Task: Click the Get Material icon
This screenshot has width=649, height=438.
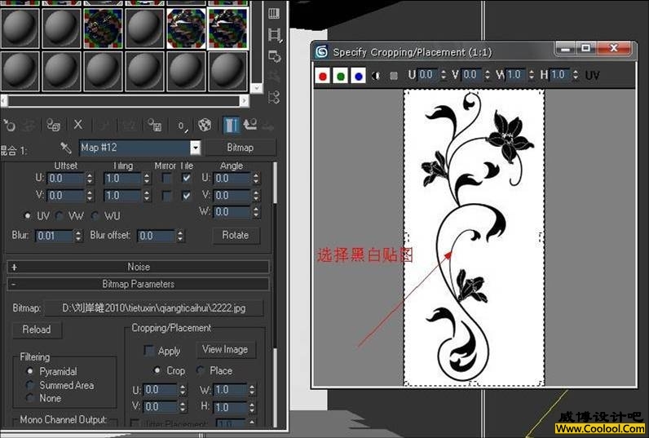Action: pyautogui.click(x=10, y=125)
